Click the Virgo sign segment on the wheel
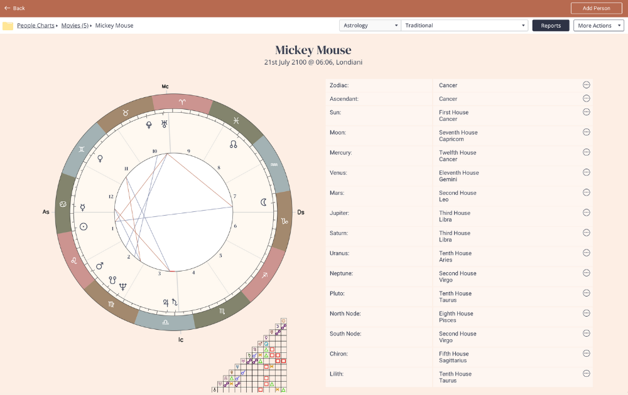Screen dimensions: 628x395 (x=111, y=304)
